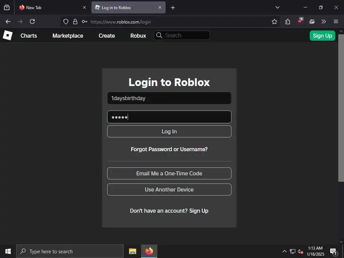This screenshot has height=258, width=344.
Task: Open the Extensions puzzle icon
Action: pyautogui.click(x=288, y=21)
